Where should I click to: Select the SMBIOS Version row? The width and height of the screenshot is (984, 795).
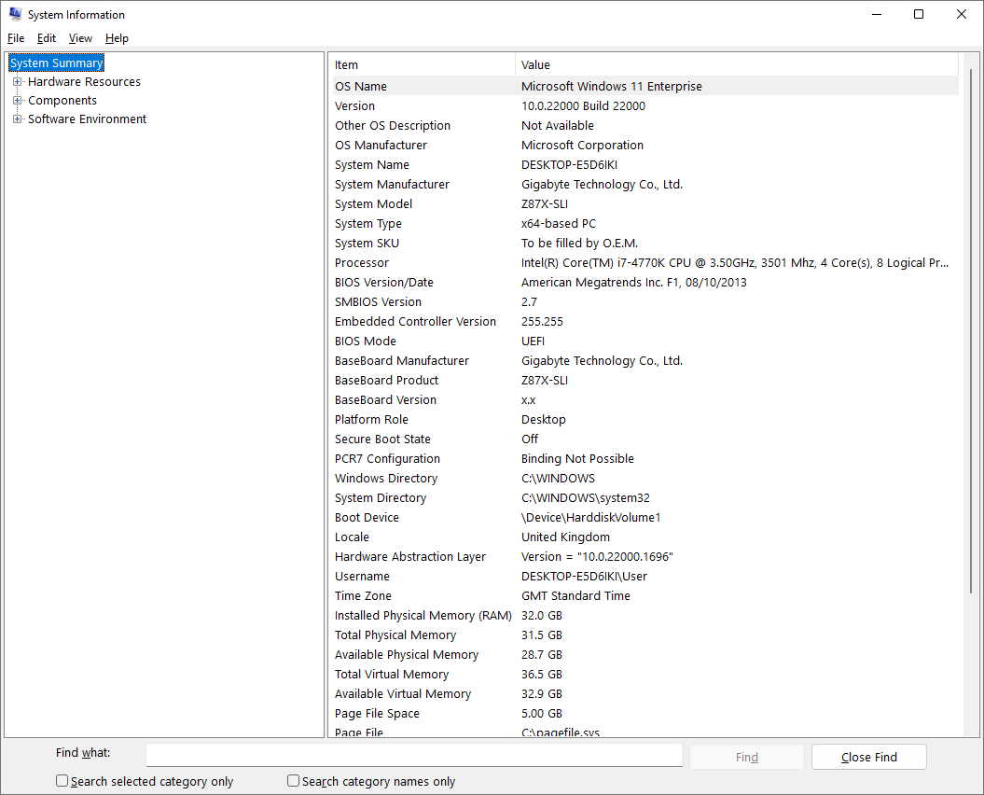pos(645,302)
